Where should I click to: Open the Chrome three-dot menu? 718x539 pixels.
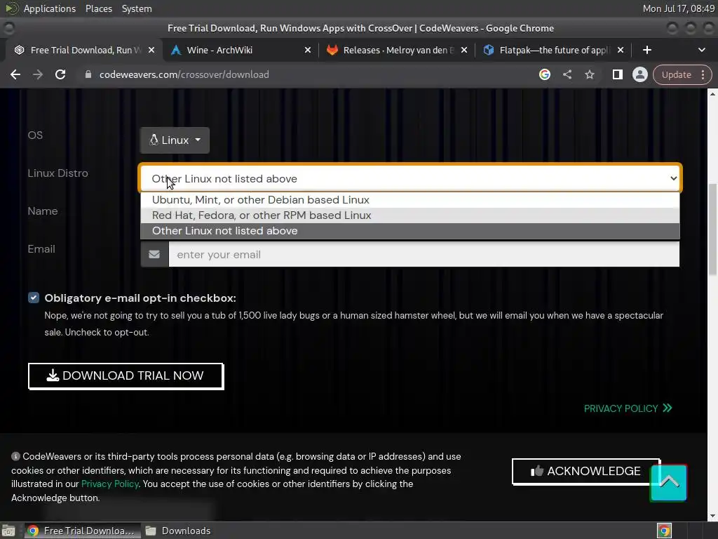coord(703,74)
